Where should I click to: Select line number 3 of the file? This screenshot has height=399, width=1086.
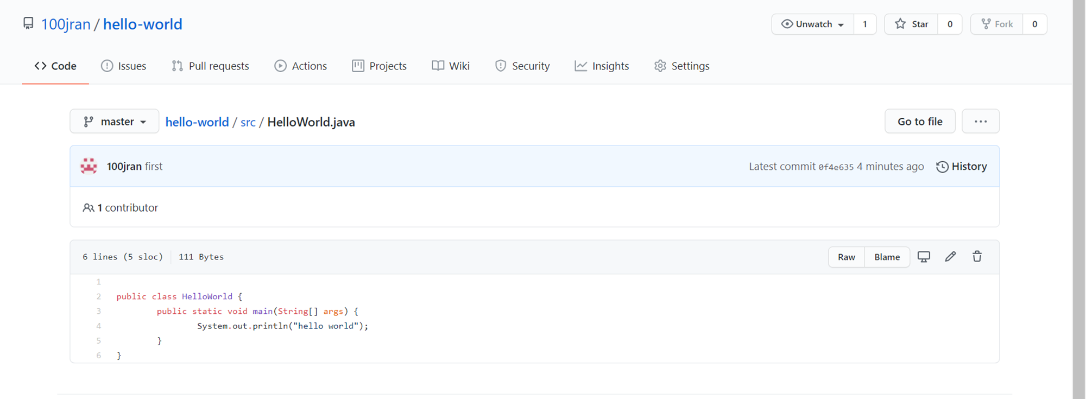pos(99,311)
